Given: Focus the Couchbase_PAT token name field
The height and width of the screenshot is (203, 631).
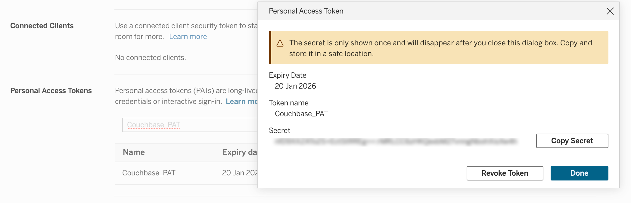Looking at the screenshot, I should coord(190,125).
